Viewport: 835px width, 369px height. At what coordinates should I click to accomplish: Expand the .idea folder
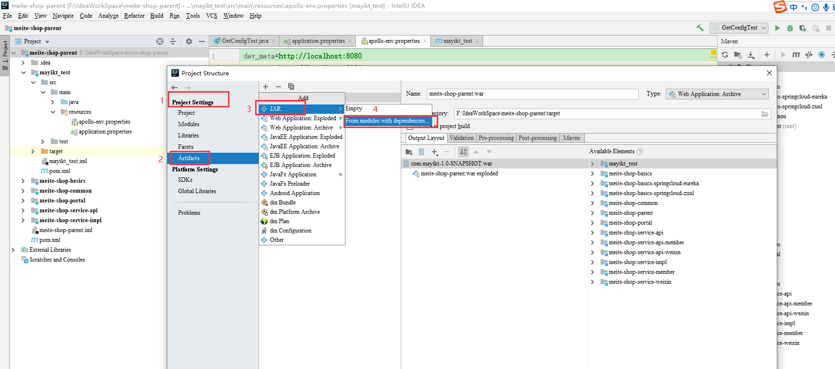pos(23,63)
